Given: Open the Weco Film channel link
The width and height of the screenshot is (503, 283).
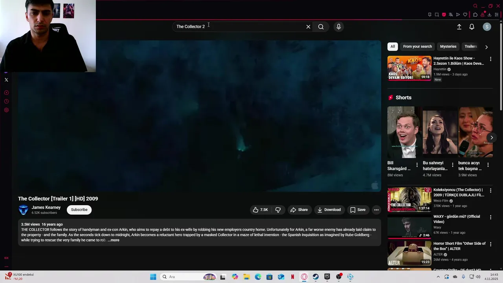Looking at the screenshot, I should pos(441,201).
